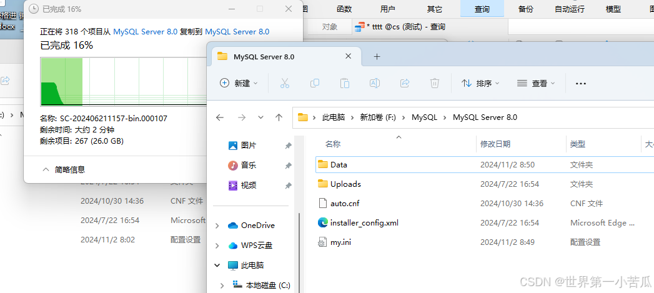
Task: Open a new Explorer tab with plus button
Action: click(x=377, y=57)
